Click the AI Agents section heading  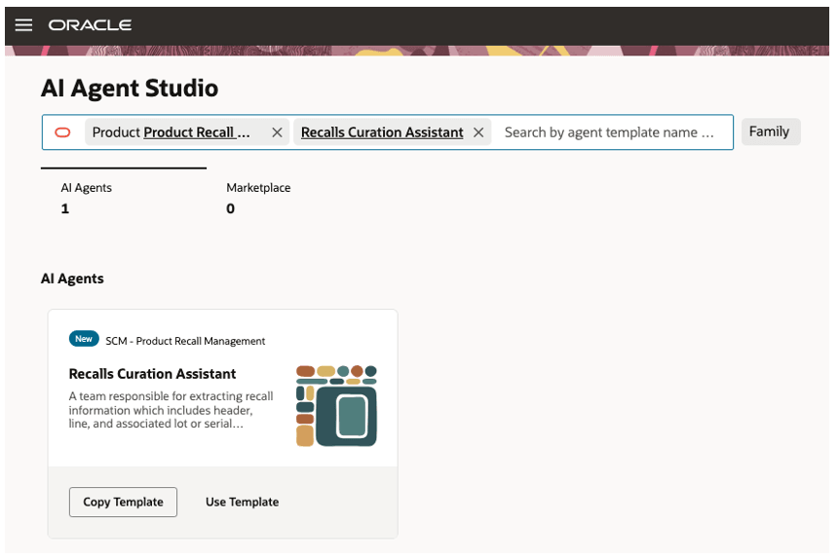point(72,279)
